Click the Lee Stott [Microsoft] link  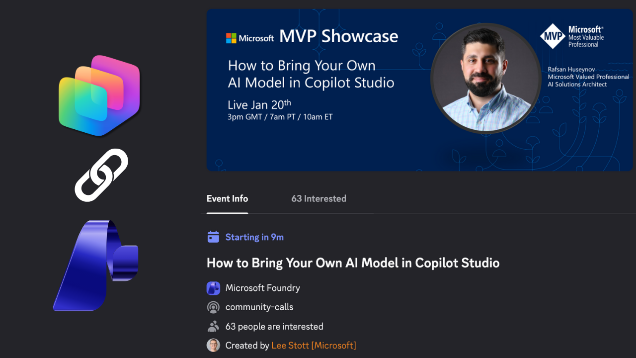pyautogui.click(x=314, y=345)
